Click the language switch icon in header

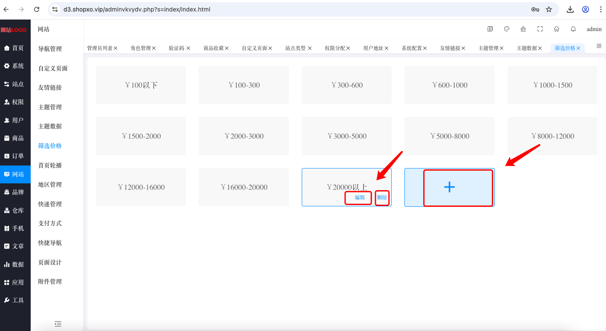coord(490,29)
